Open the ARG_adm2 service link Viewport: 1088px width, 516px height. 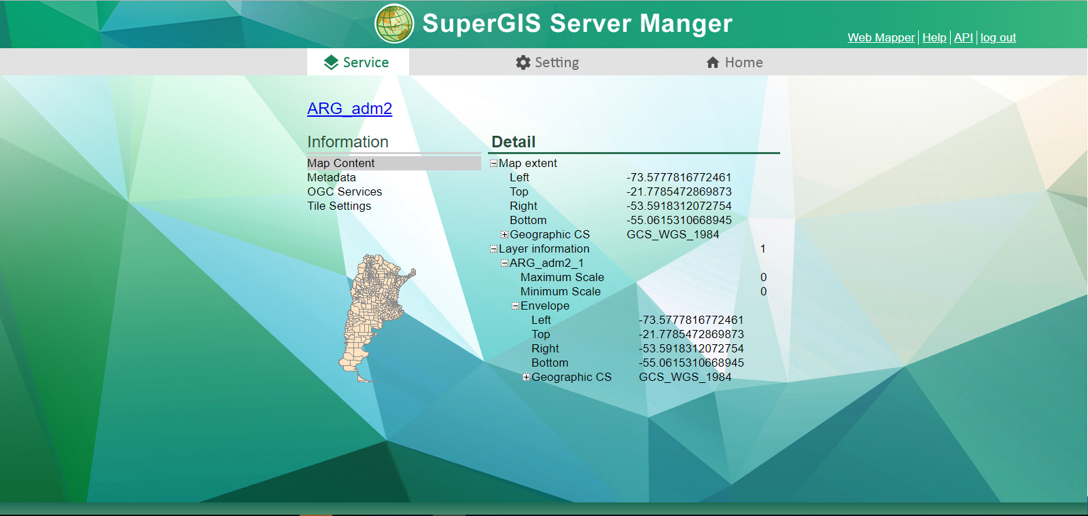349,109
